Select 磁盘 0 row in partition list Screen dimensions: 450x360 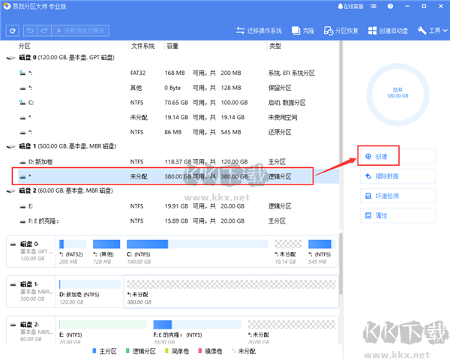pos(172,58)
